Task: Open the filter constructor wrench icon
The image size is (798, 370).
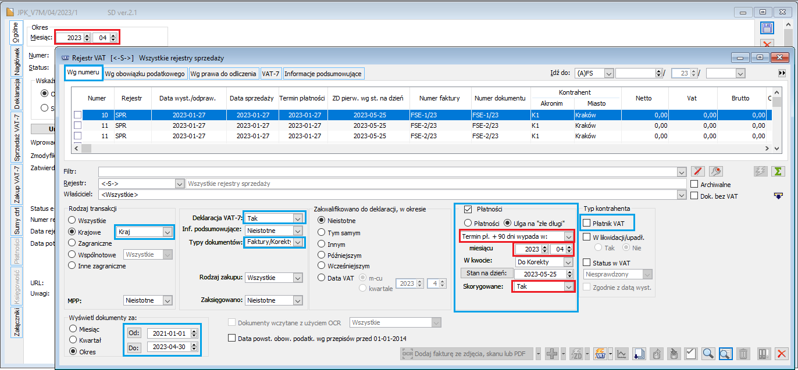Action: point(716,171)
